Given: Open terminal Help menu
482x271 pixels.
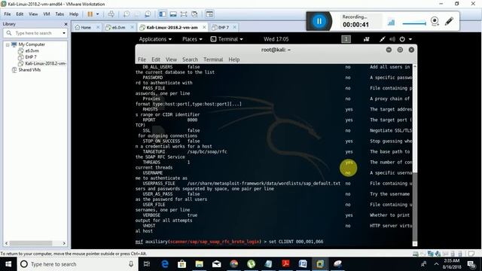Looking at the screenshot, I should (x=234, y=59).
